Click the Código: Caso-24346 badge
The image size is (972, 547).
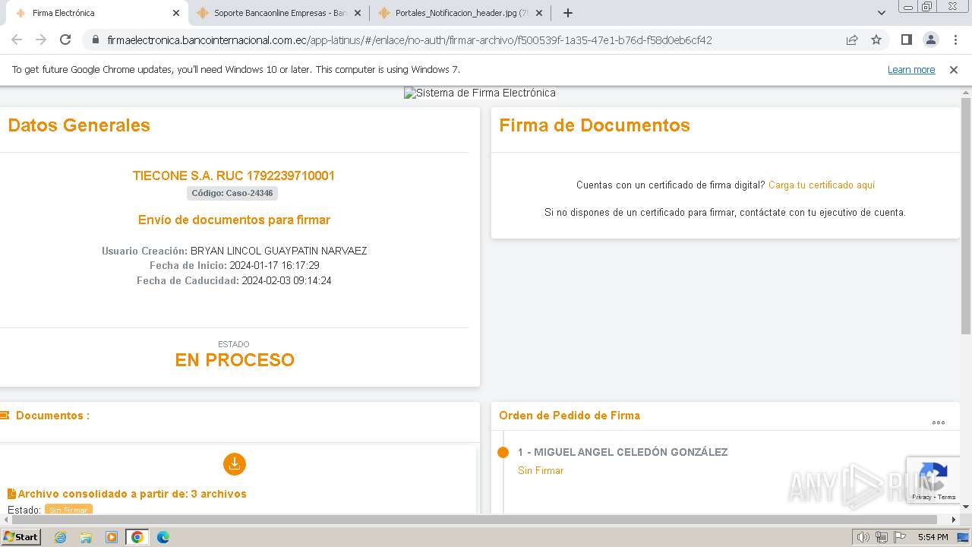point(232,193)
